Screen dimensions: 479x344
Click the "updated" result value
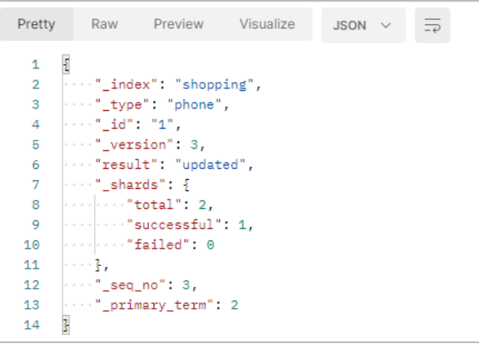tap(210, 165)
